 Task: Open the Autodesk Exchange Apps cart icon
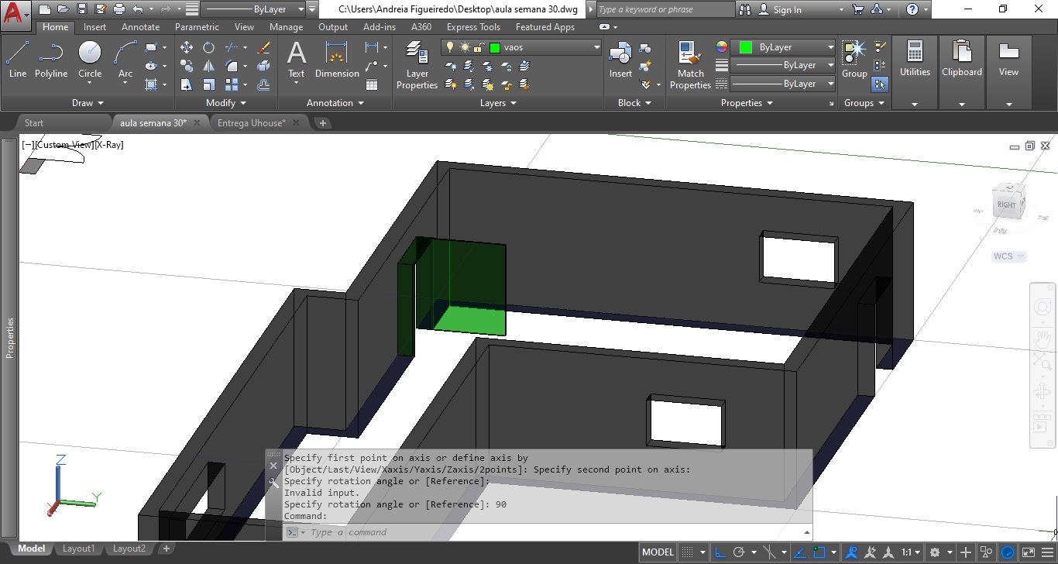click(x=857, y=9)
